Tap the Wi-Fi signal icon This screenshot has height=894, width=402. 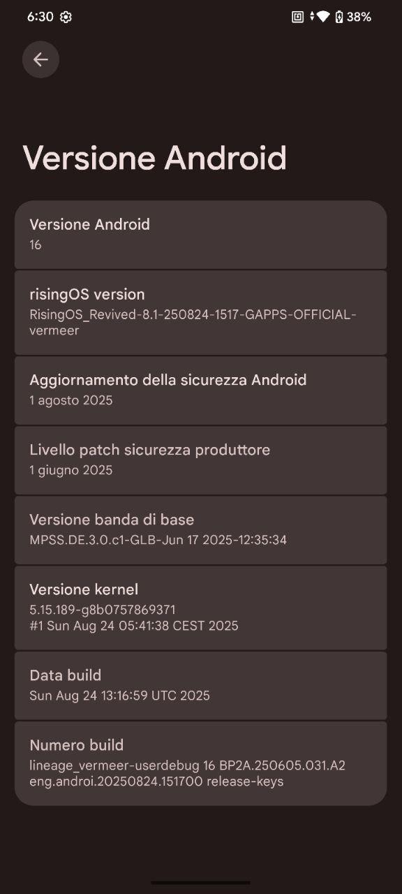[322, 17]
